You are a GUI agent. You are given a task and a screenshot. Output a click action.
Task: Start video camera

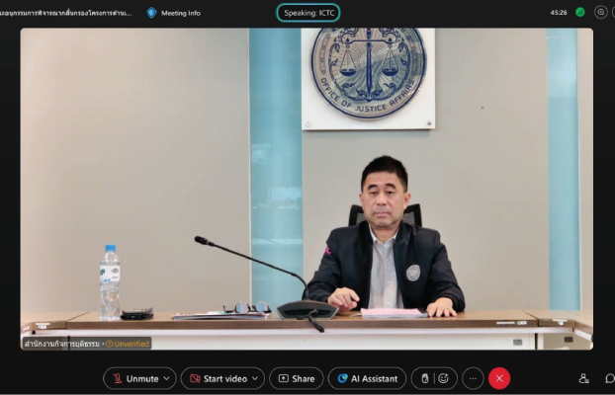tap(219, 378)
